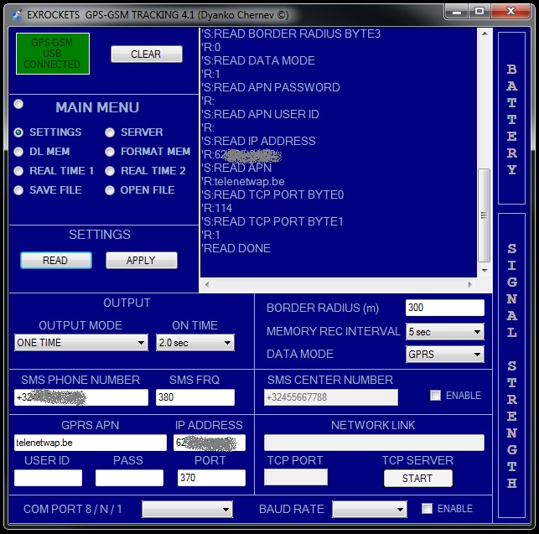Choose FORMAT MEM radio option
This screenshot has height=534, width=539.
tap(110, 152)
